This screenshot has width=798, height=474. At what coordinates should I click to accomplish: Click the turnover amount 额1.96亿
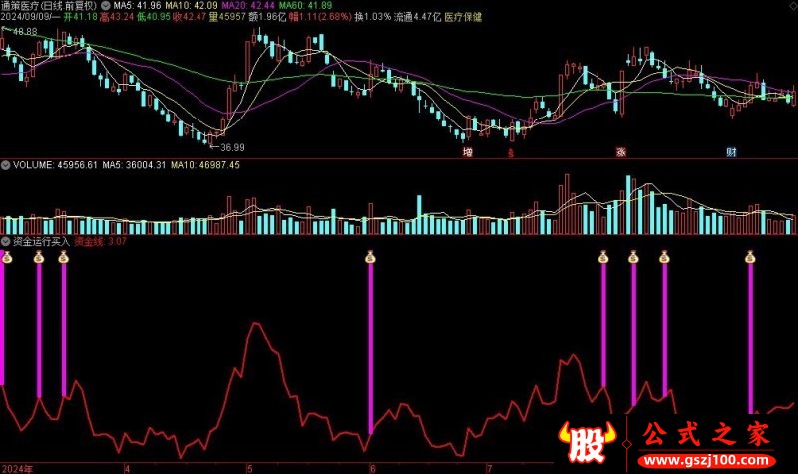pyautogui.click(x=267, y=17)
